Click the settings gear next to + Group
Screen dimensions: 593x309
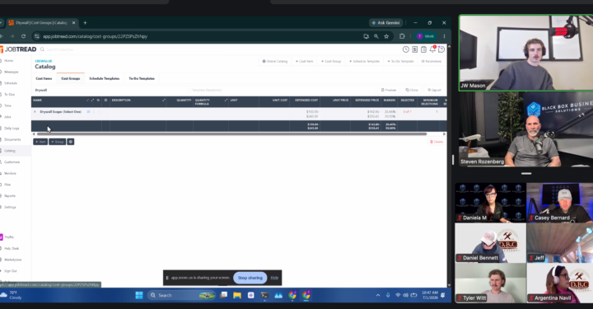(x=70, y=142)
